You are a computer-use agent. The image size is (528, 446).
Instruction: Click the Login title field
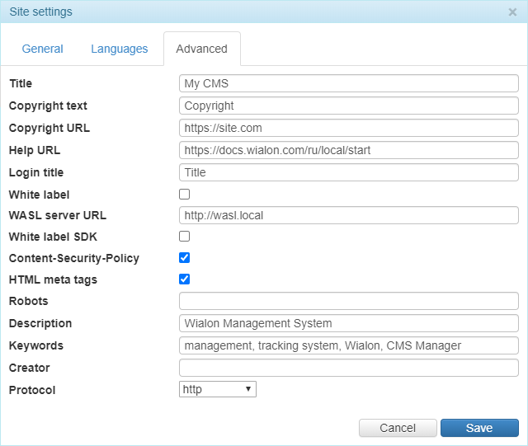pos(348,172)
